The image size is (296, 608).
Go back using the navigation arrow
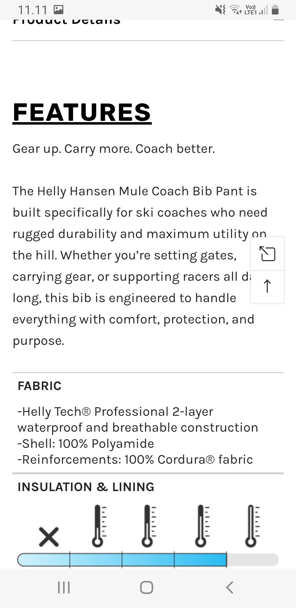[x=229, y=587]
